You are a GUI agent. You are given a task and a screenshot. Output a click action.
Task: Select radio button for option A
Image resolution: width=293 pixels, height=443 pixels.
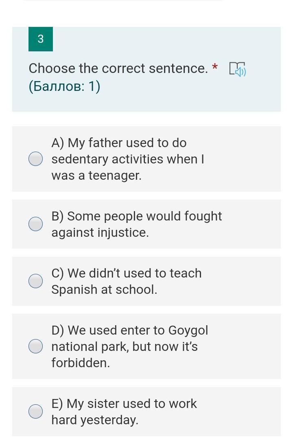pyautogui.click(x=36, y=159)
